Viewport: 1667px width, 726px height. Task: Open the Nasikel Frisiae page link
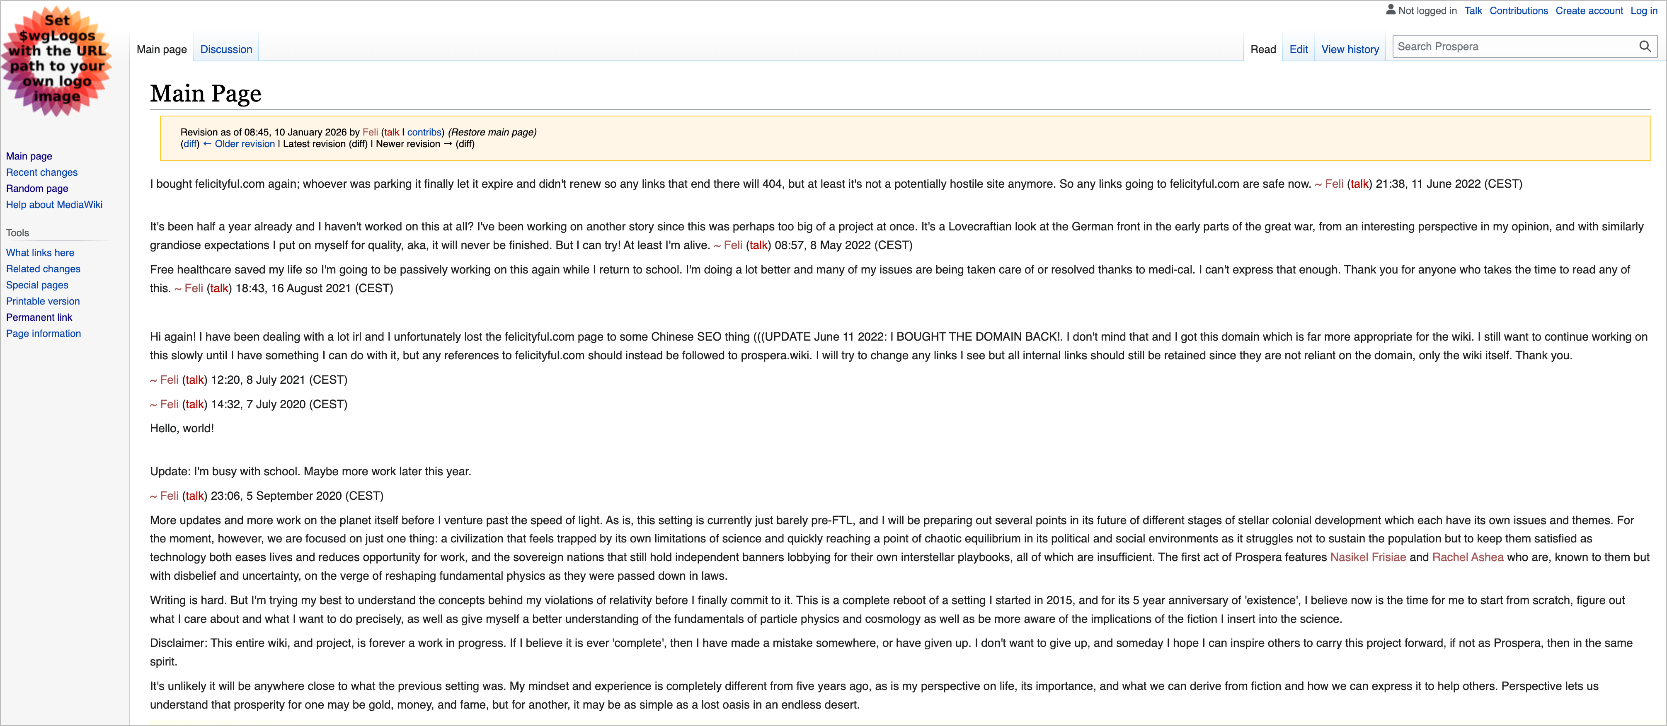pos(1367,557)
